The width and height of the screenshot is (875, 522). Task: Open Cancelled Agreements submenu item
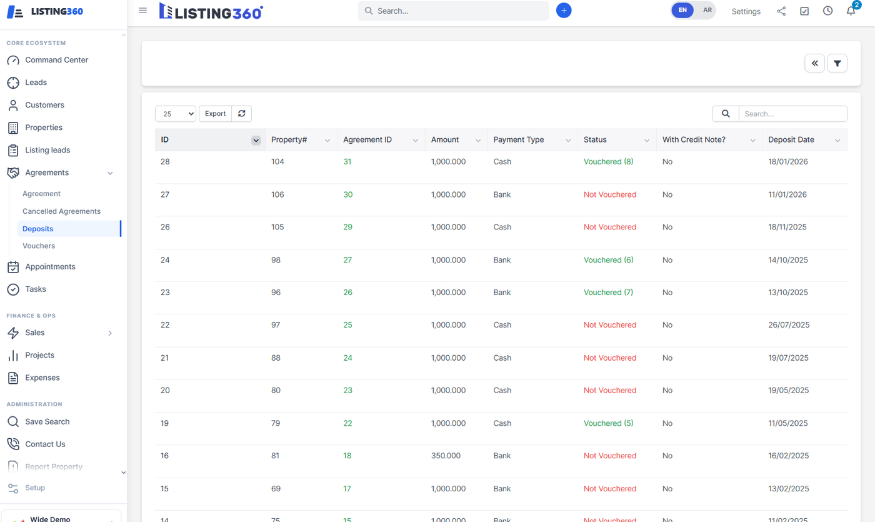pyautogui.click(x=61, y=211)
